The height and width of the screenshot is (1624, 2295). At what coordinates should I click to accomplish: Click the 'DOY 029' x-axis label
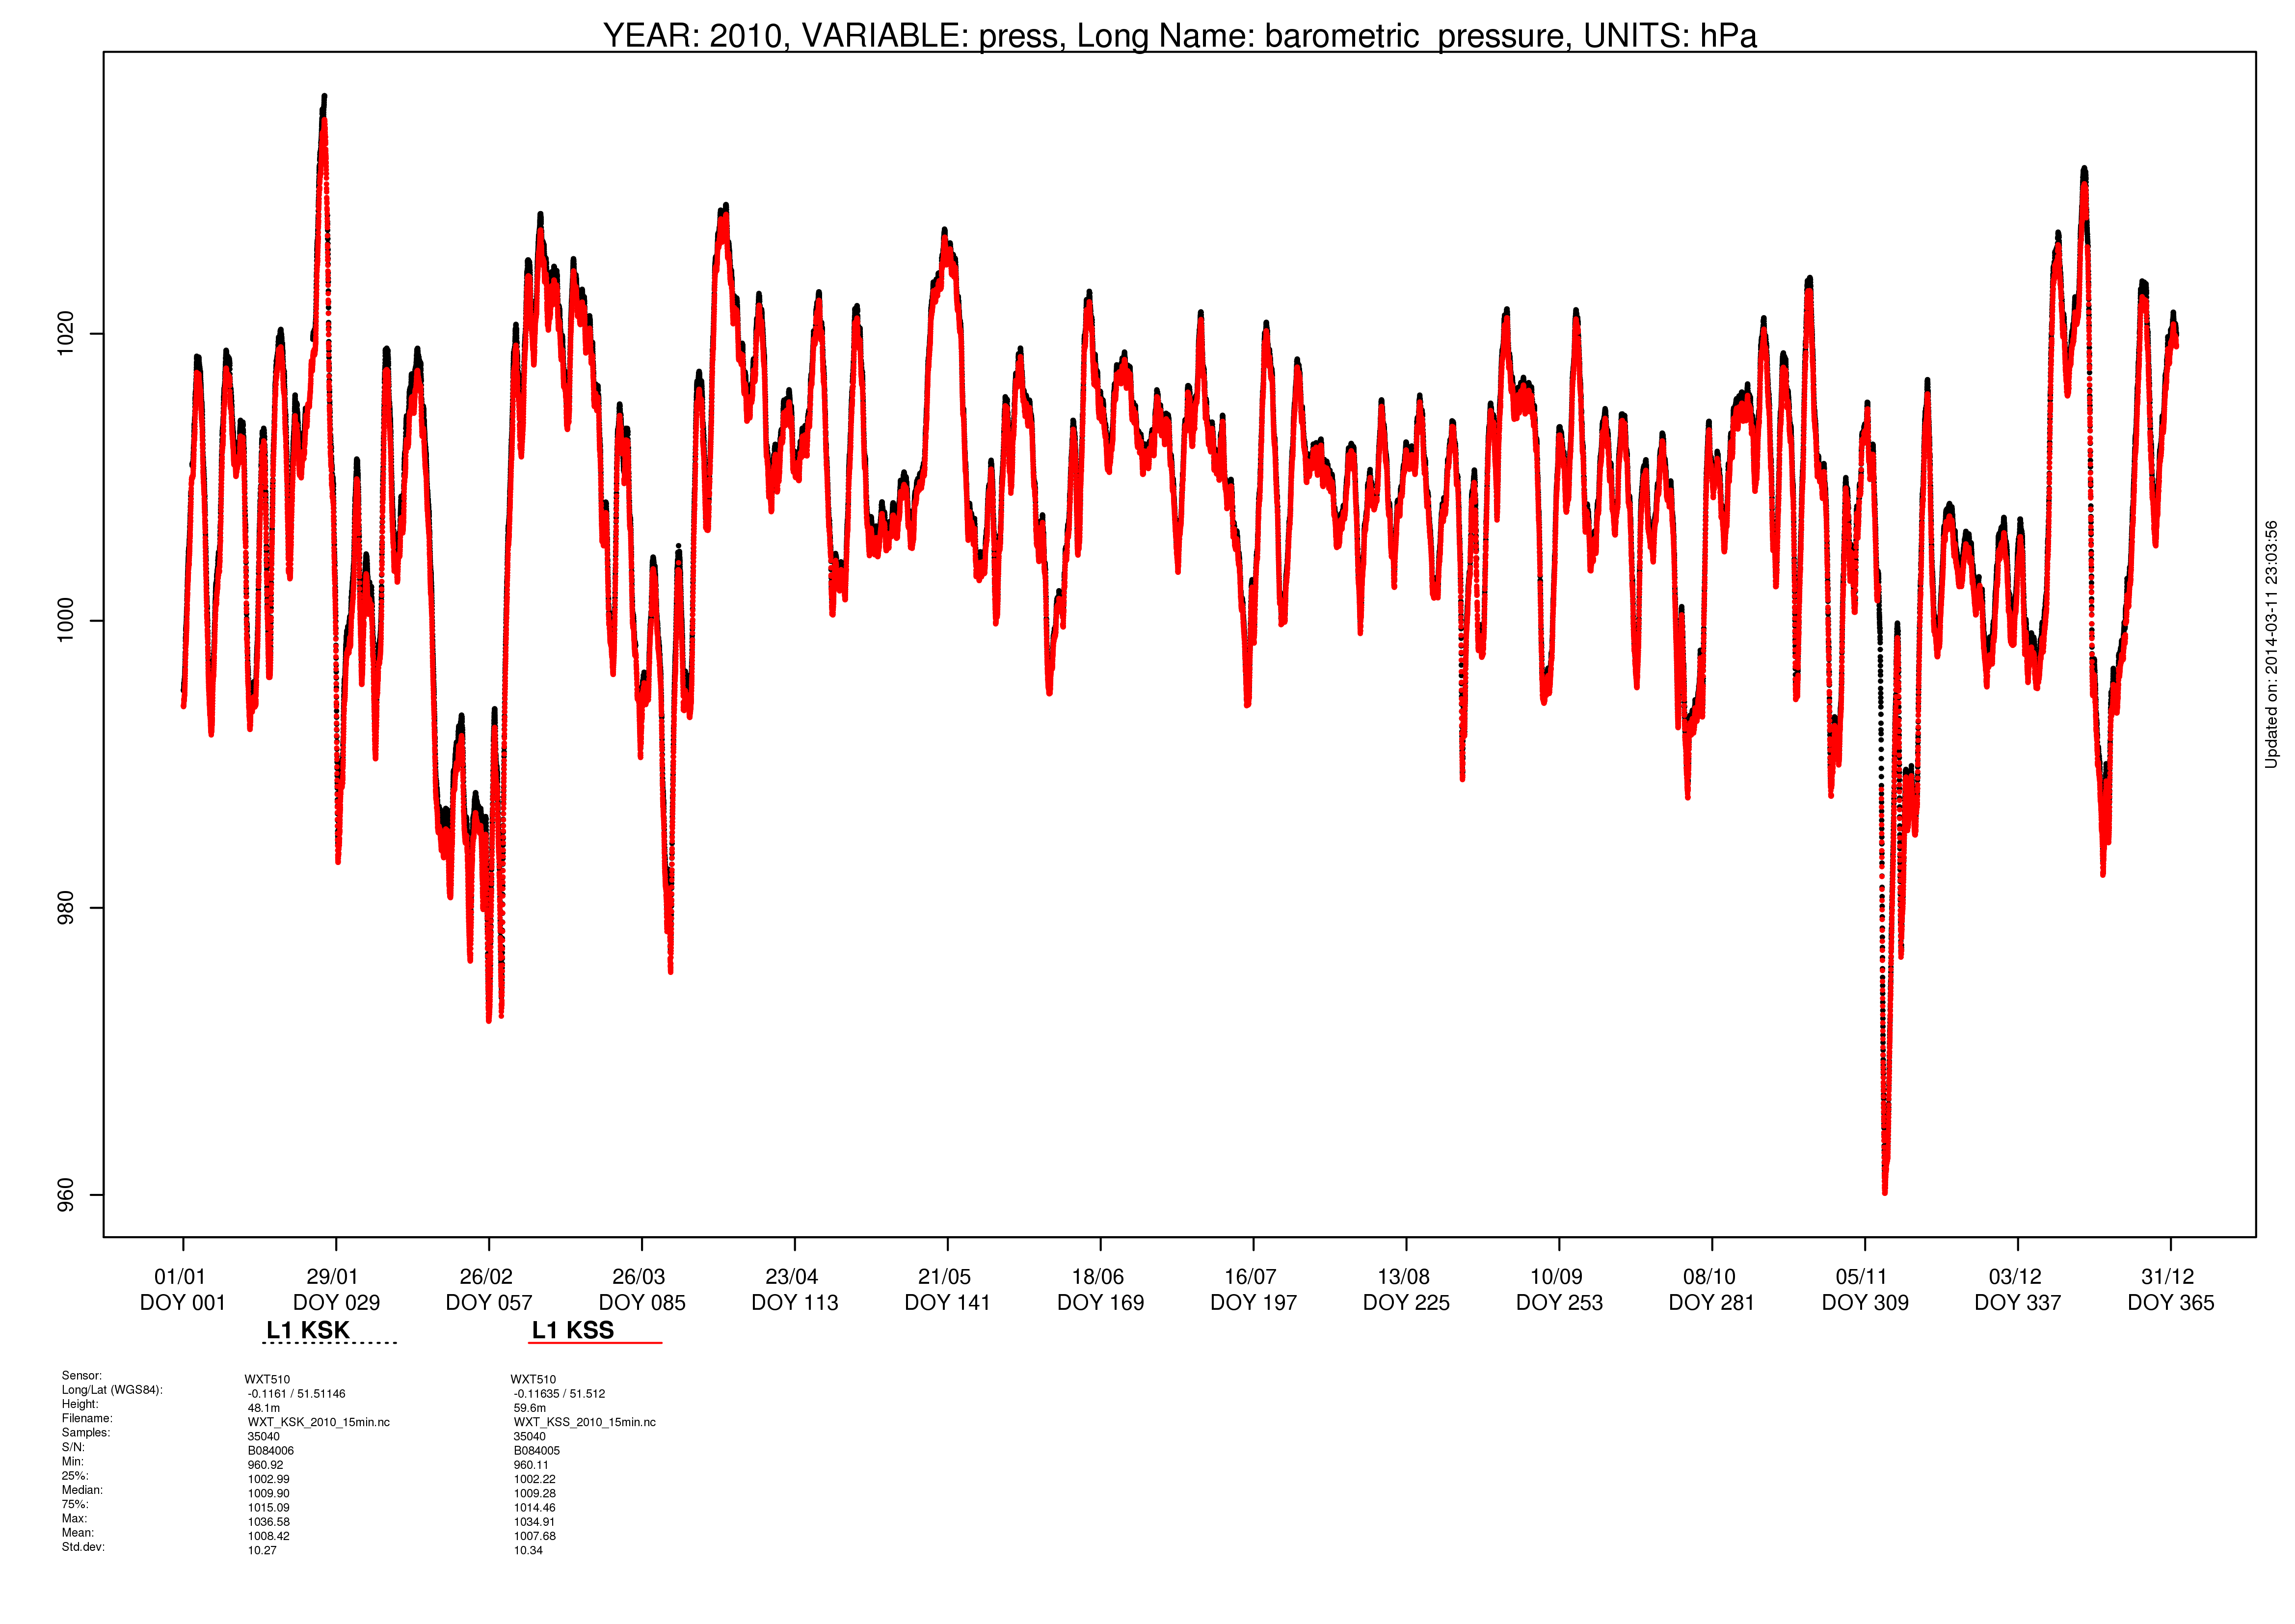pos(336,1303)
